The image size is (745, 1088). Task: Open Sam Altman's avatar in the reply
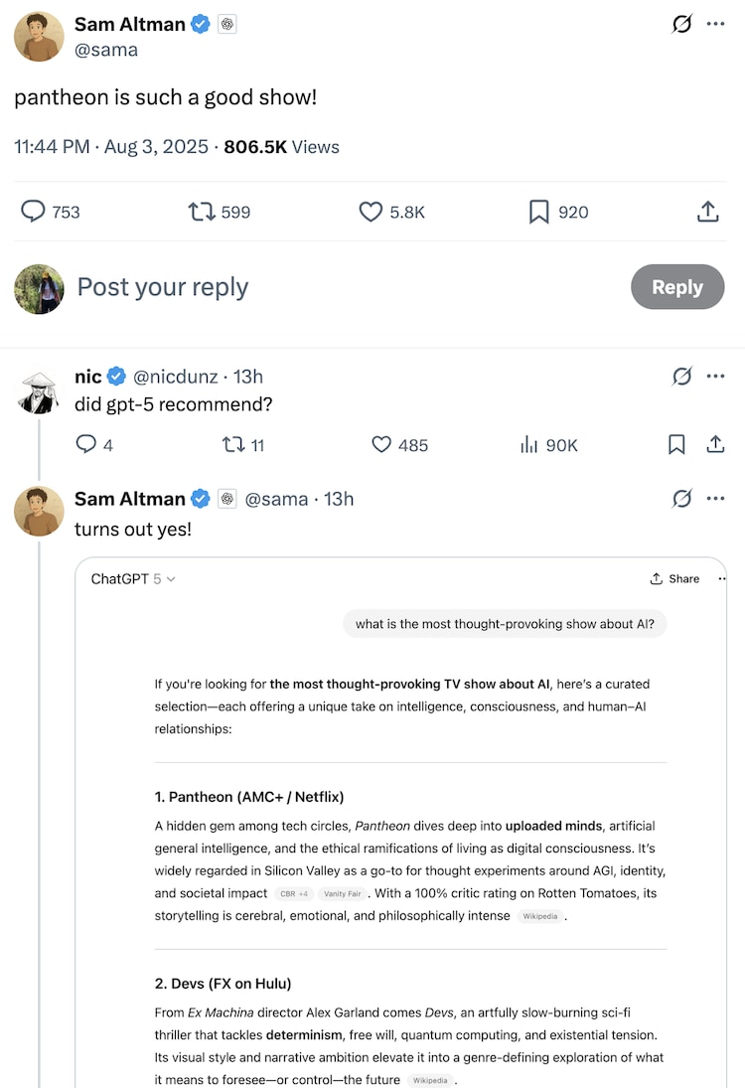click(x=39, y=512)
